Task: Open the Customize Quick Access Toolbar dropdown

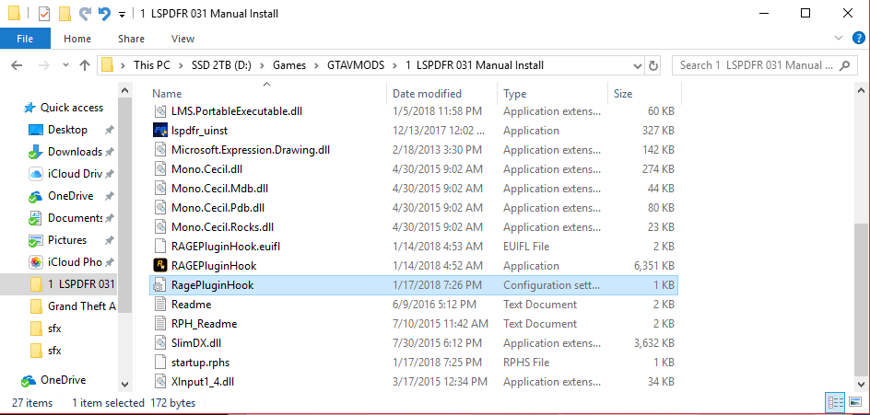Action: [123, 15]
